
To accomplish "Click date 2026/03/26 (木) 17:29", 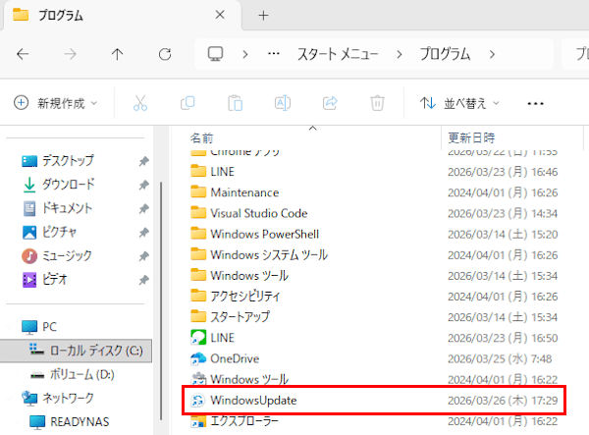I will pos(503,401).
